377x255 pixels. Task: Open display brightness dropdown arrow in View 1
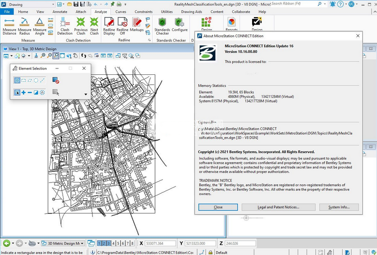tap(29, 56)
